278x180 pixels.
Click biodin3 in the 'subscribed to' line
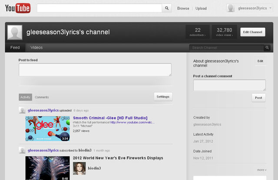85,150
